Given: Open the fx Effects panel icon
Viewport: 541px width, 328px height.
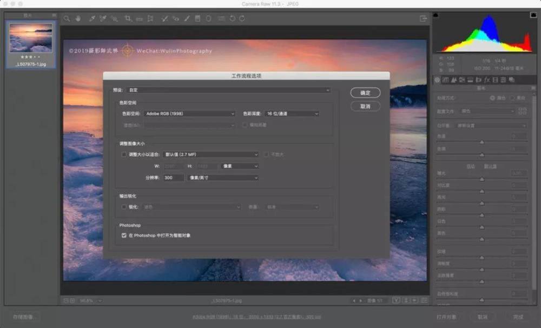Looking at the screenshot, I should pos(487,80).
